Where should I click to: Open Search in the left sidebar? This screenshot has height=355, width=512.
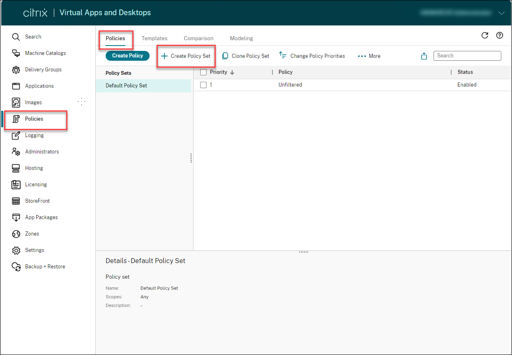pyautogui.click(x=33, y=37)
